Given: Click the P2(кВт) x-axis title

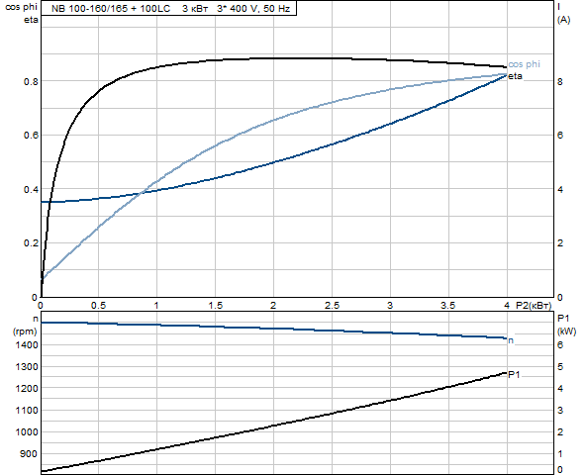Looking at the screenshot, I should pos(534,306).
